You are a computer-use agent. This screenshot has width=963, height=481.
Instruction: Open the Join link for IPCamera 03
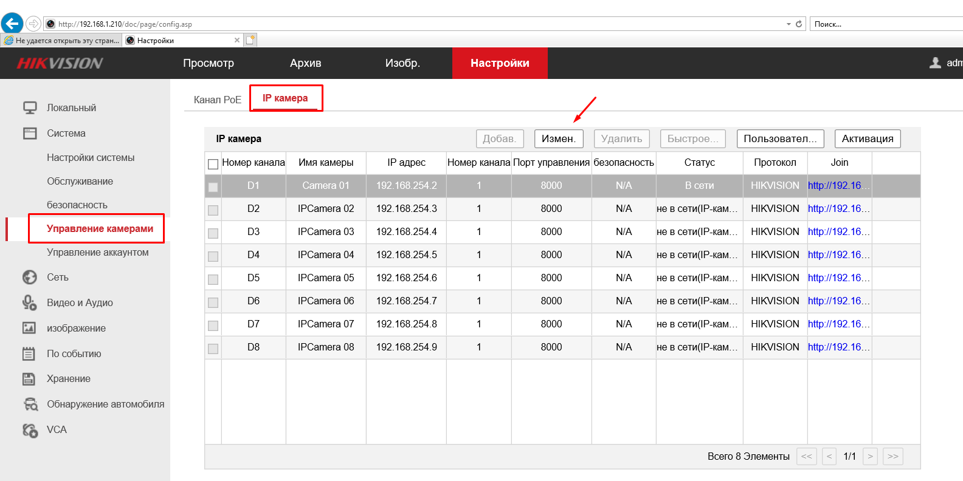pyautogui.click(x=838, y=231)
